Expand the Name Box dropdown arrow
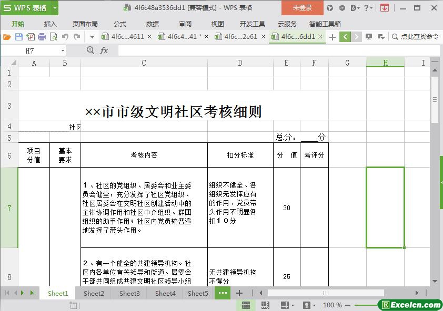Image resolution: width=443 pixels, height=311 pixels. coord(63,51)
